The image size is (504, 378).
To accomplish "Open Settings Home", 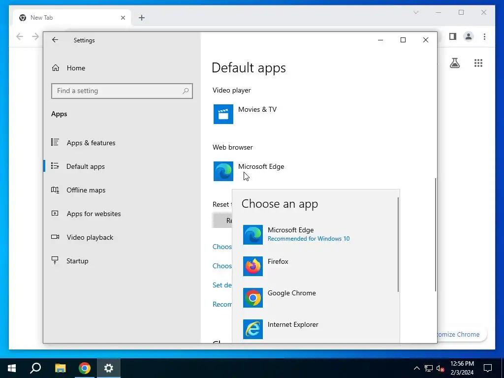I will click(76, 68).
